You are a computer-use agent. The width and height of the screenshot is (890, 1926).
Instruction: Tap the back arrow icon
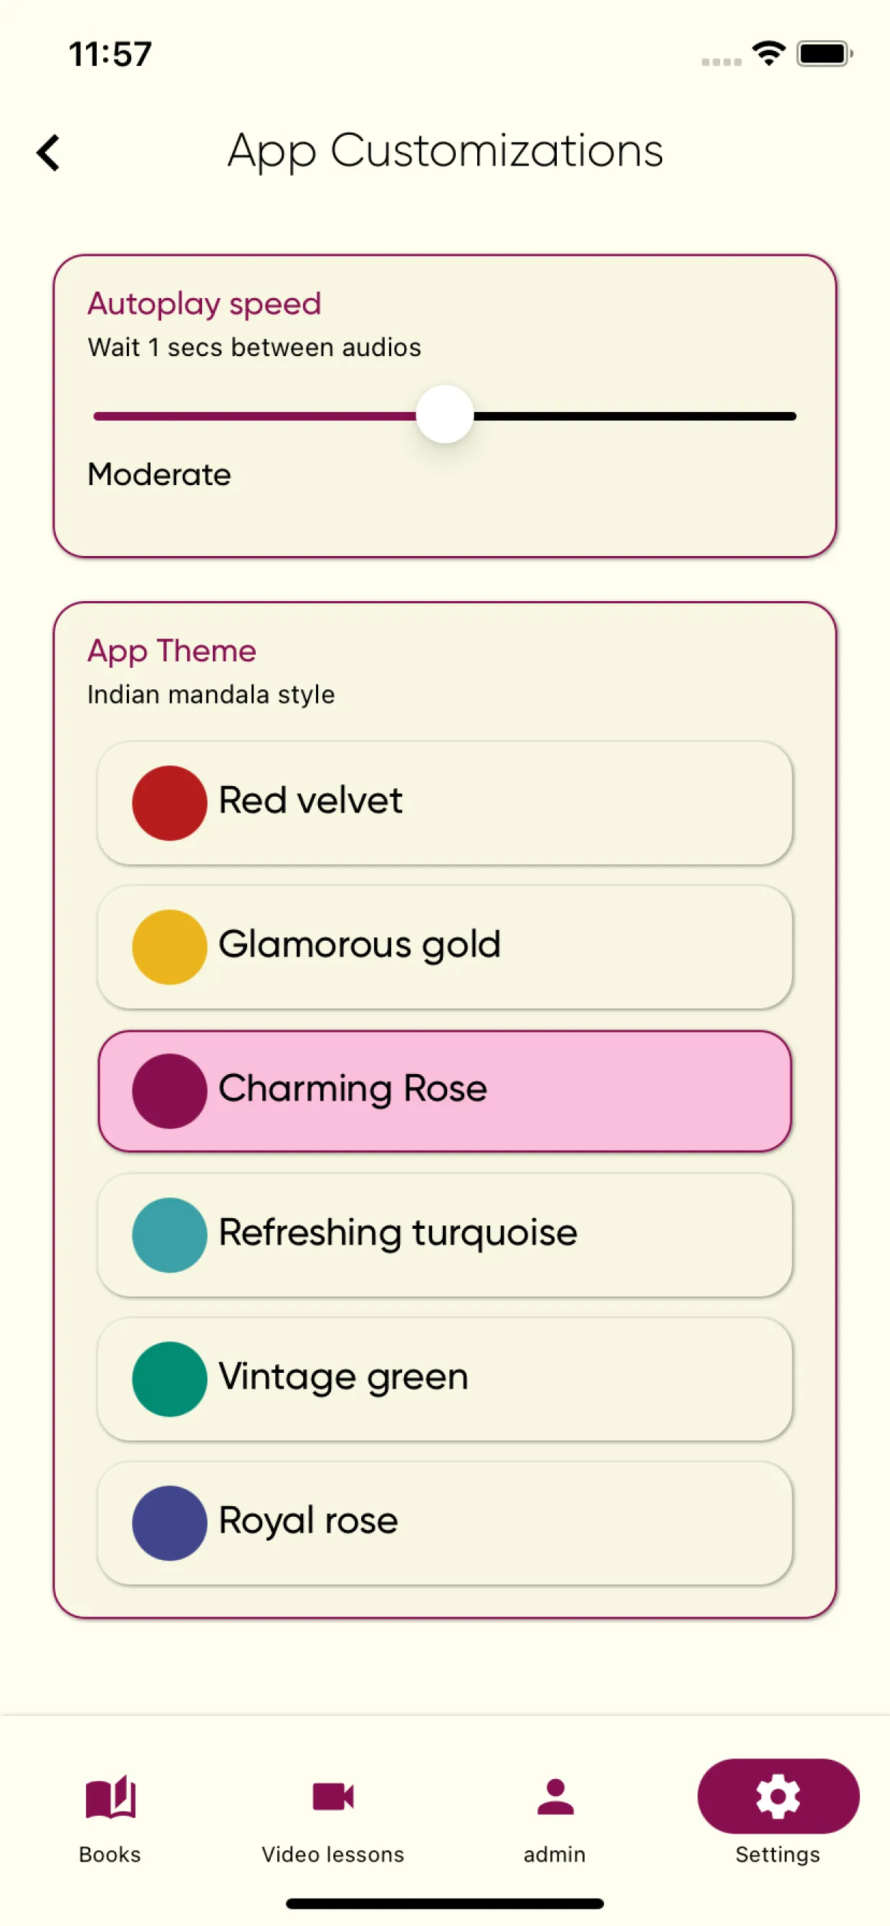point(49,153)
